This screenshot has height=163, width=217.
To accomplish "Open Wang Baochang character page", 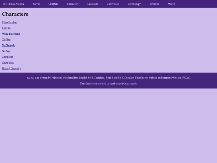I will click(11, 34).
